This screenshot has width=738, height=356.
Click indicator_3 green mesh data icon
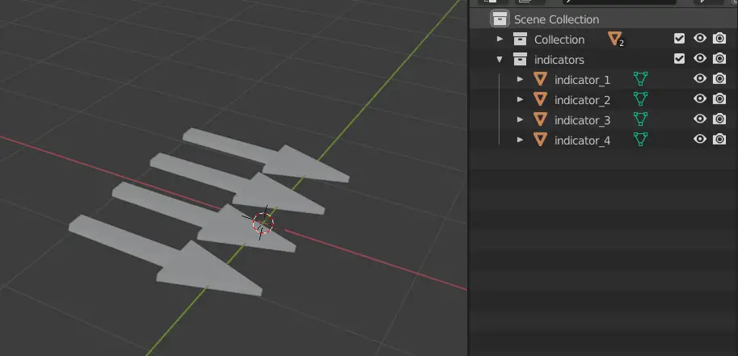640,119
